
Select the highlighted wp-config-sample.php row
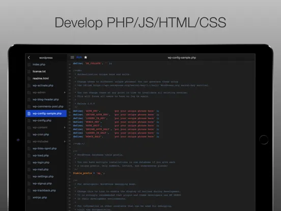[46, 113]
